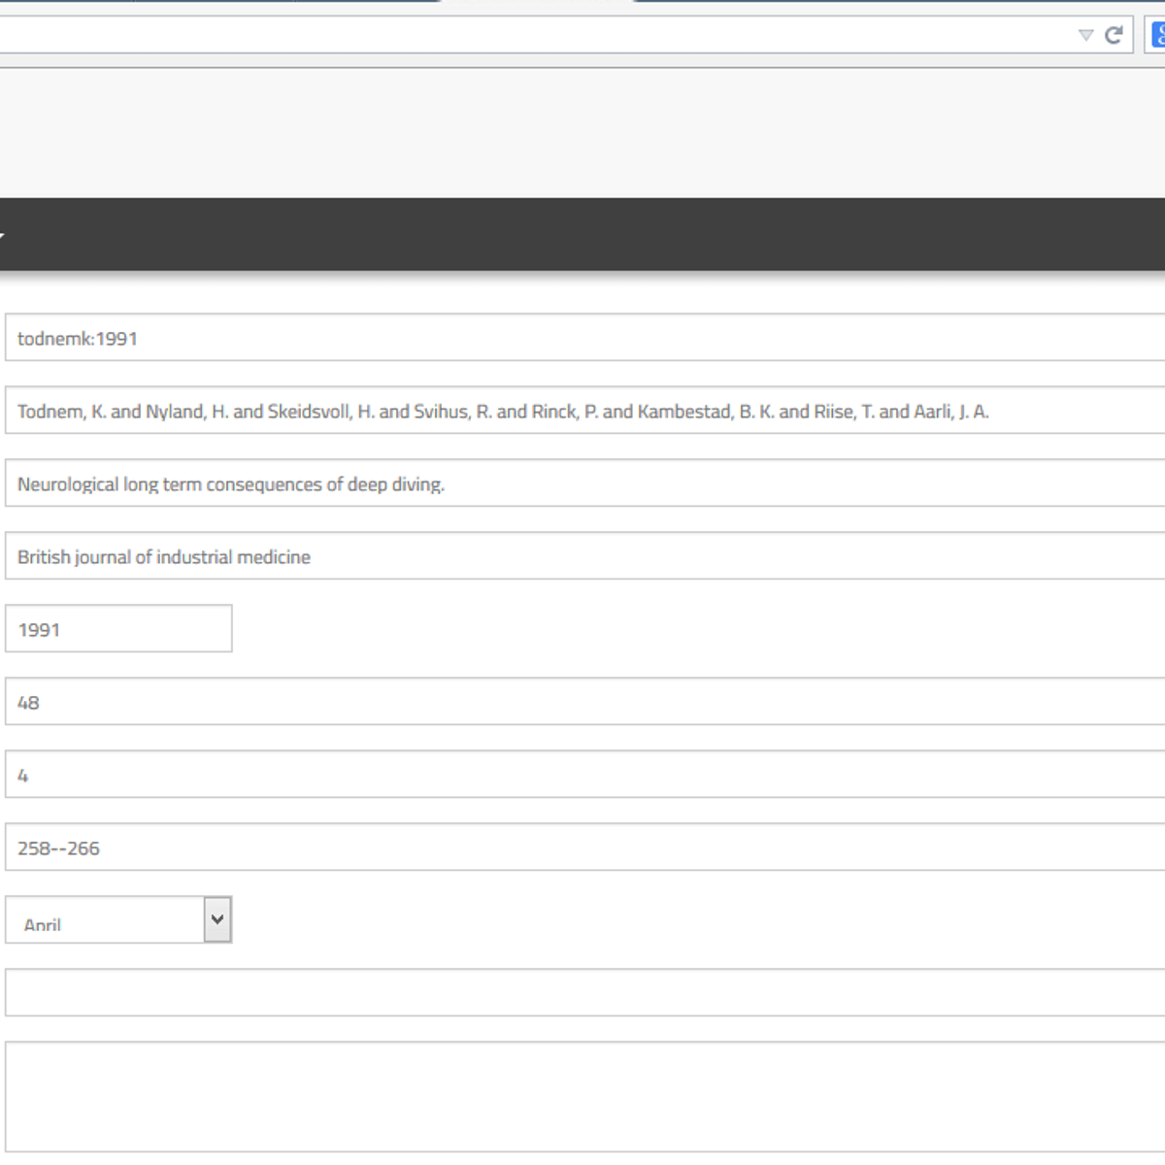Click into the authors field starting 'Todnem, K.'
Viewport: 1165px width, 1165px height.
pos(582,411)
